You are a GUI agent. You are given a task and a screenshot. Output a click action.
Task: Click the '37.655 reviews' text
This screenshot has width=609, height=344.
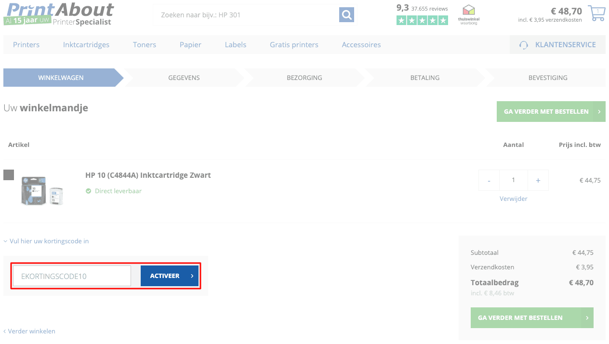[x=430, y=9]
